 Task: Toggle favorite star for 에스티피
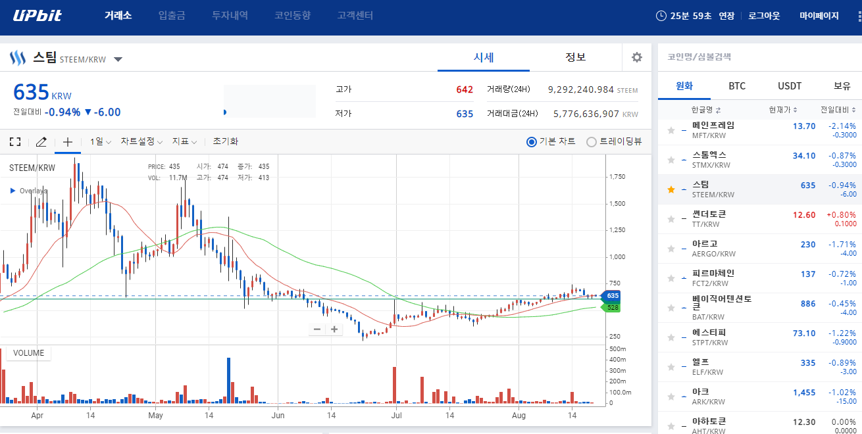(x=671, y=337)
